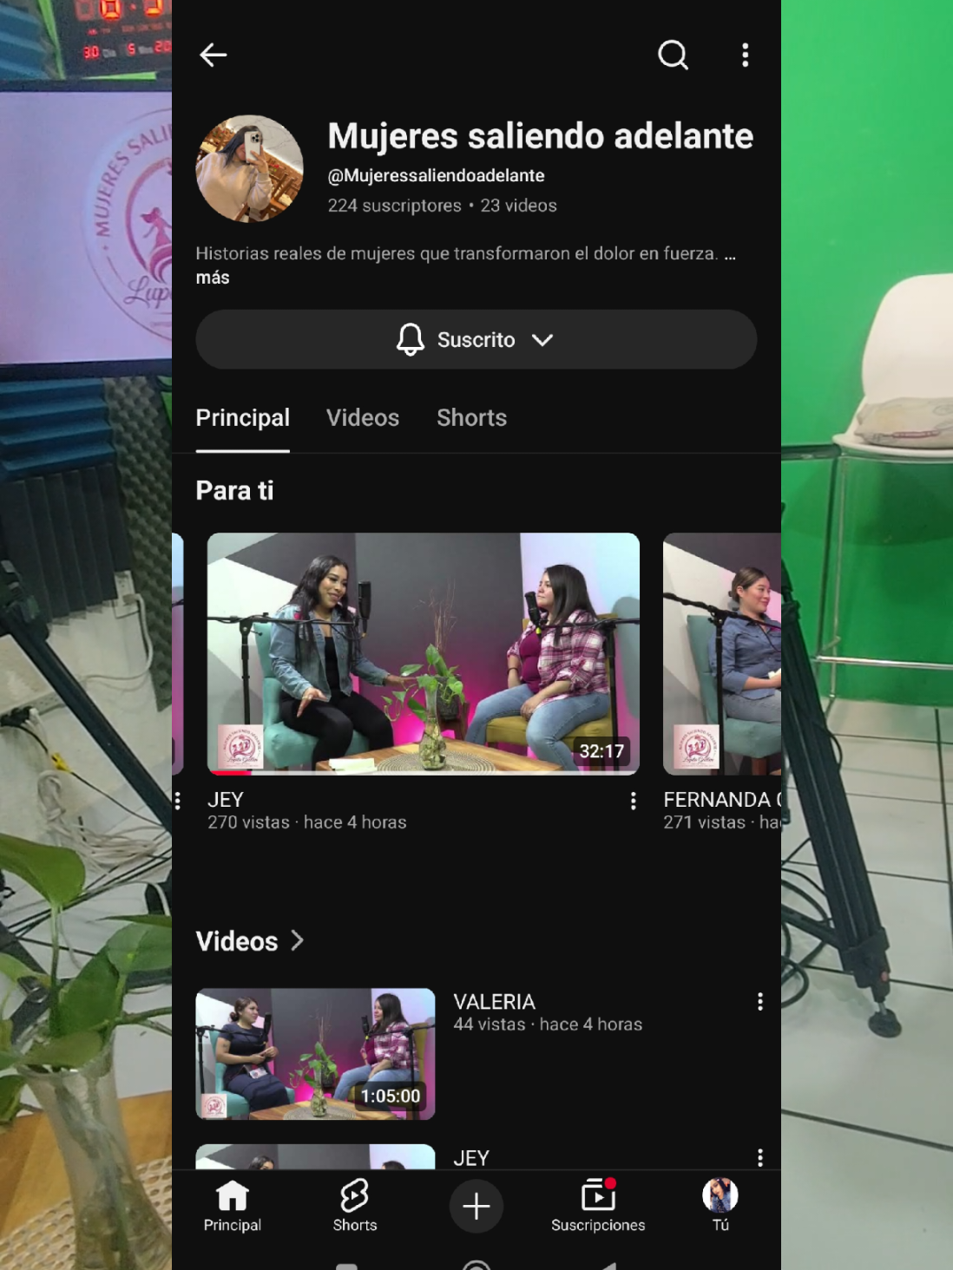Open options for the VALERIA video
Image resolution: width=953 pixels, height=1270 pixels.
pos(759,1002)
